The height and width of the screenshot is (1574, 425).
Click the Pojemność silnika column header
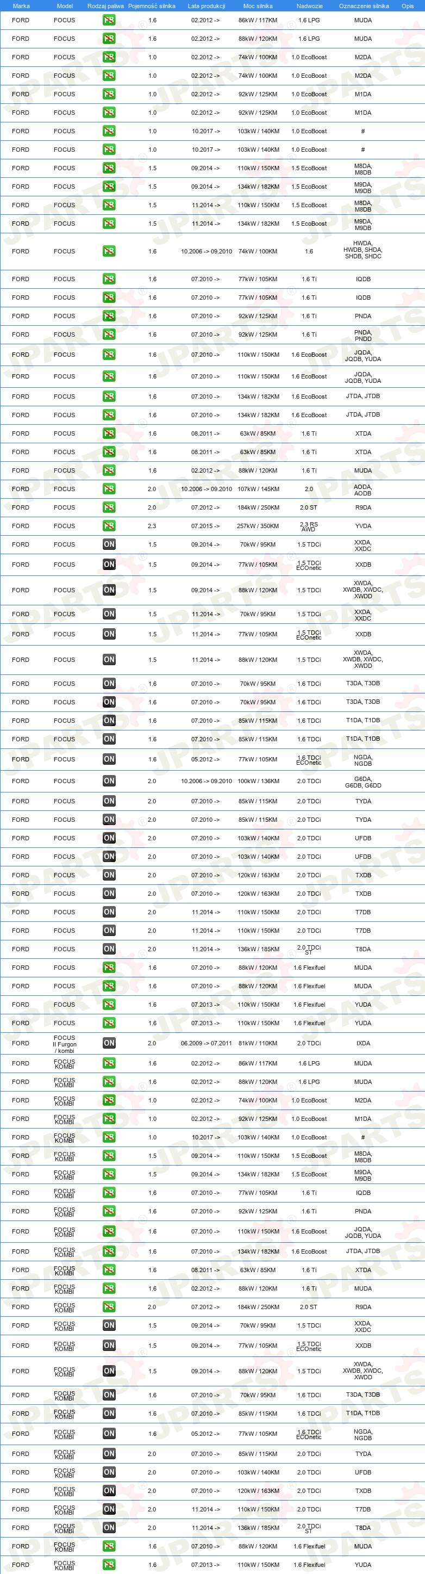[152, 6]
